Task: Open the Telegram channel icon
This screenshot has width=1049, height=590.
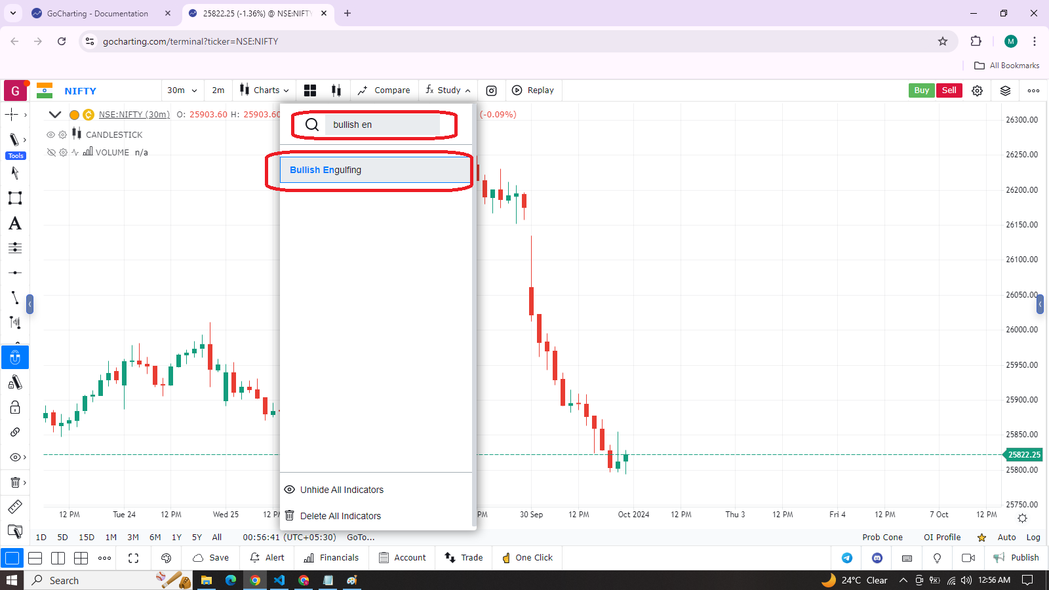Action: (847, 558)
